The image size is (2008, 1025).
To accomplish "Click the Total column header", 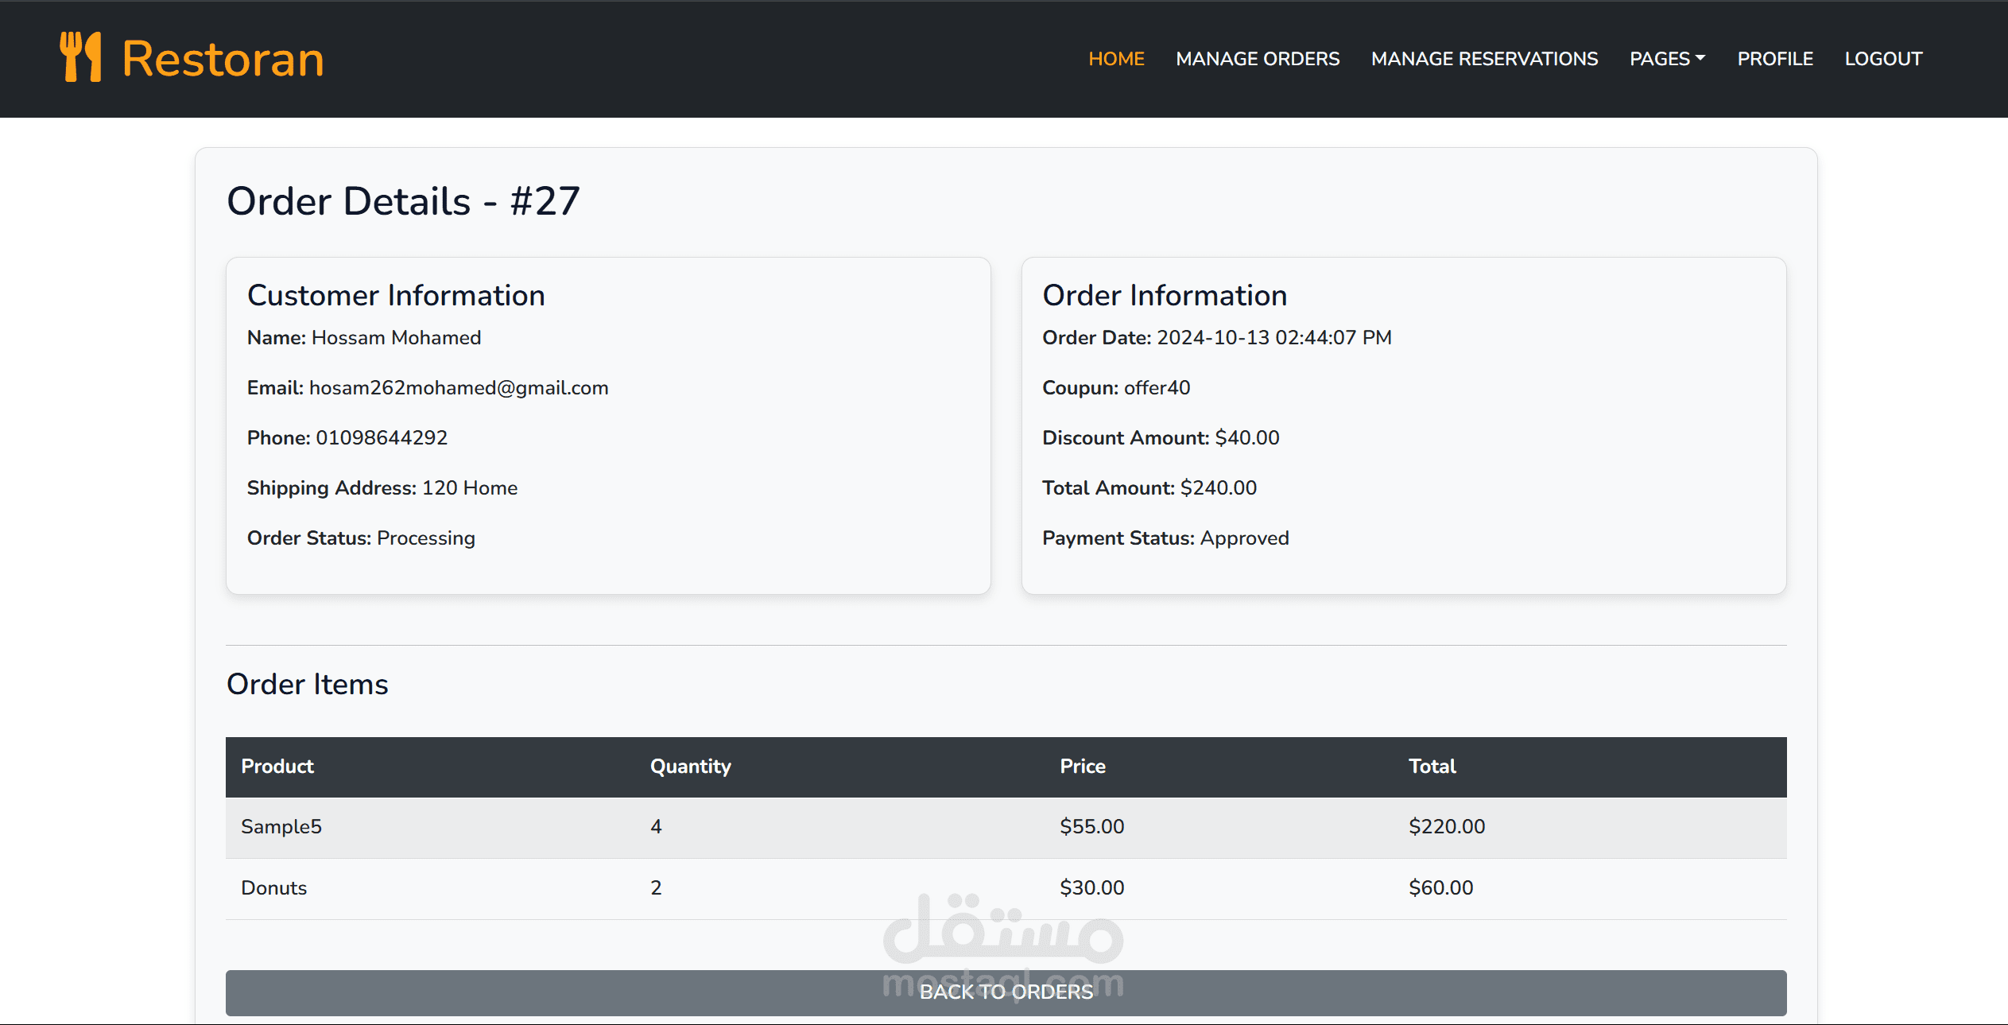I will coord(1432,767).
